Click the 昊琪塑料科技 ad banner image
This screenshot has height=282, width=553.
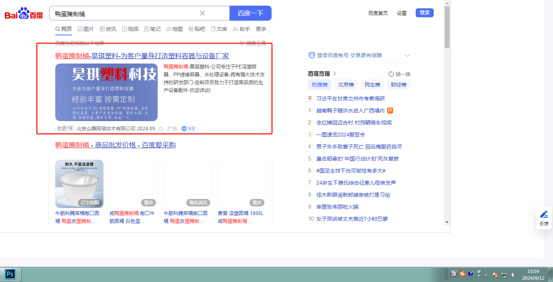pyautogui.click(x=106, y=92)
